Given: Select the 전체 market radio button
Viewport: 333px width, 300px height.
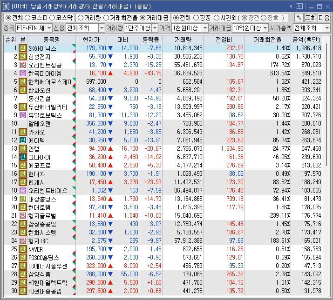Looking at the screenshot, I should 8,18.
